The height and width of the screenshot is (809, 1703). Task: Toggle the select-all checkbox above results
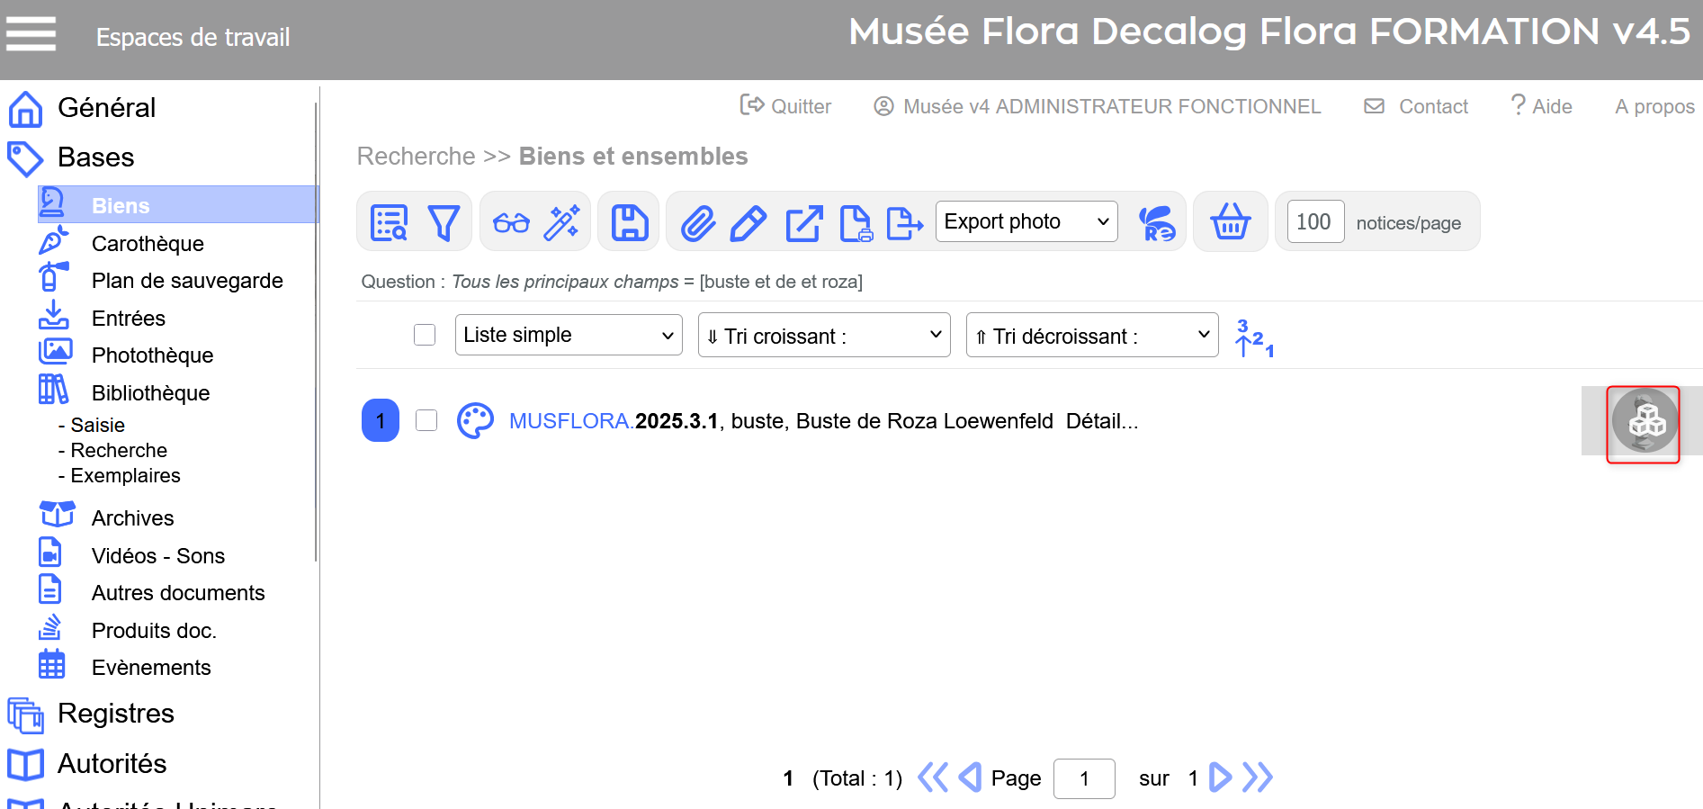click(x=425, y=335)
